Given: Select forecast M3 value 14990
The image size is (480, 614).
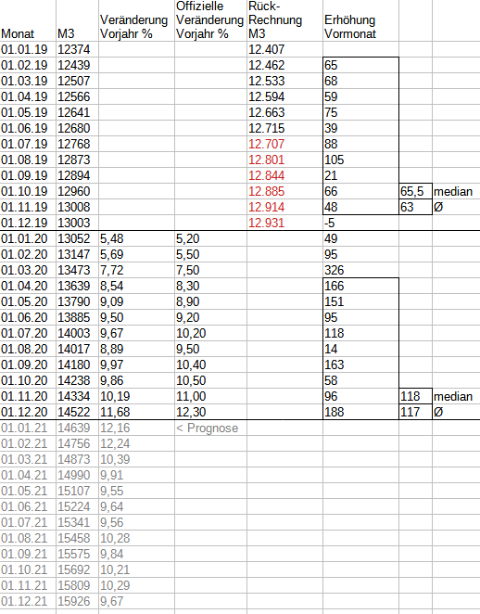Looking at the screenshot, I should click(x=77, y=475).
